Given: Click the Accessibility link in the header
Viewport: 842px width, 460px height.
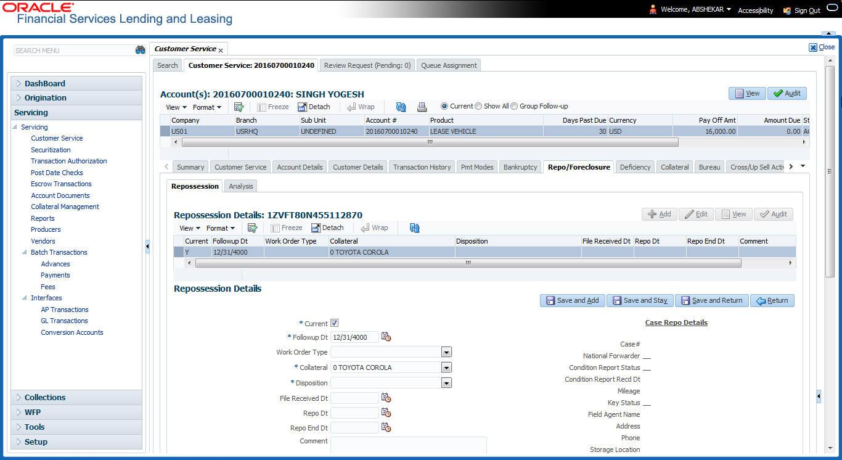Looking at the screenshot, I should click(x=756, y=10).
